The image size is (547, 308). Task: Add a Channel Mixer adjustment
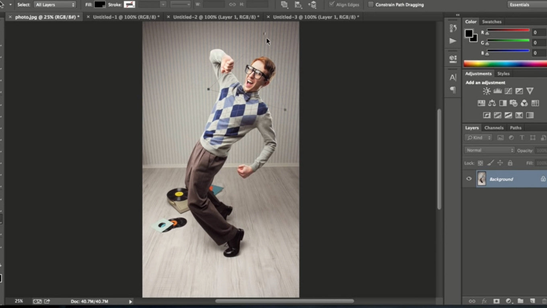click(524, 103)
